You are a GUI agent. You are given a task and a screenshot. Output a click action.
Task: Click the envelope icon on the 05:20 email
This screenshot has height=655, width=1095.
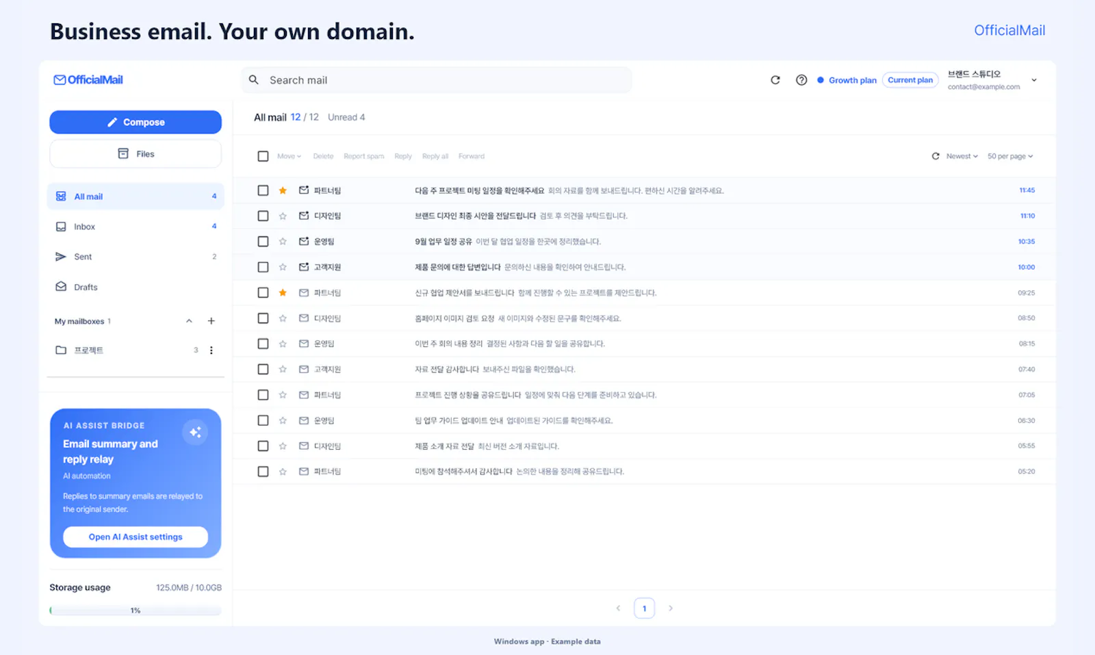[x=304, y=472]
